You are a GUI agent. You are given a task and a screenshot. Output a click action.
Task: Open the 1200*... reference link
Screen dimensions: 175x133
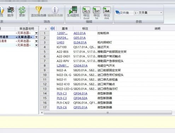click(x=62, y=33)
